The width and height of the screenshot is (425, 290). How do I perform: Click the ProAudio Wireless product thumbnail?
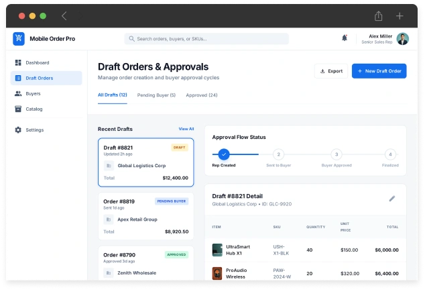tap(217, 273)
